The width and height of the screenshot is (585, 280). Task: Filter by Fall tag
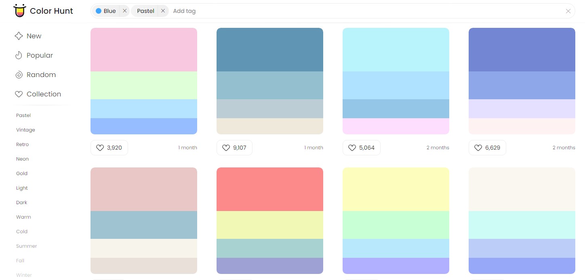coord(20,261)
